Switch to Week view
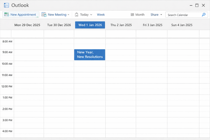The height and width of the screenshot is (140, 210). pos(101,15)
